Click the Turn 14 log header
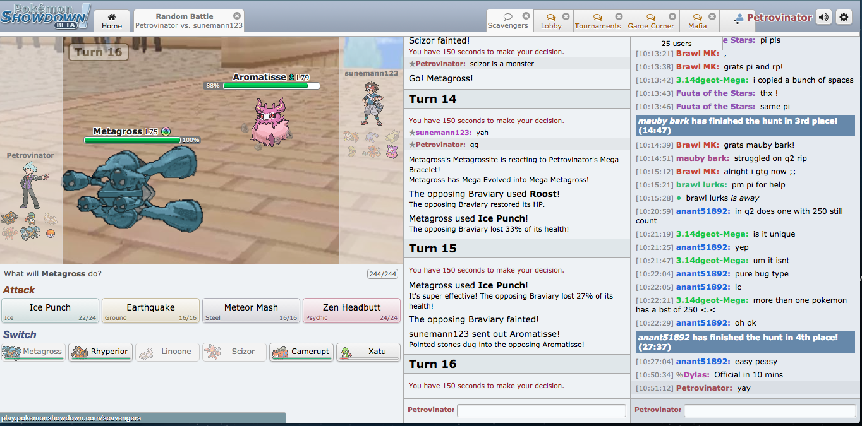862x426 pixels. point(517,98)
